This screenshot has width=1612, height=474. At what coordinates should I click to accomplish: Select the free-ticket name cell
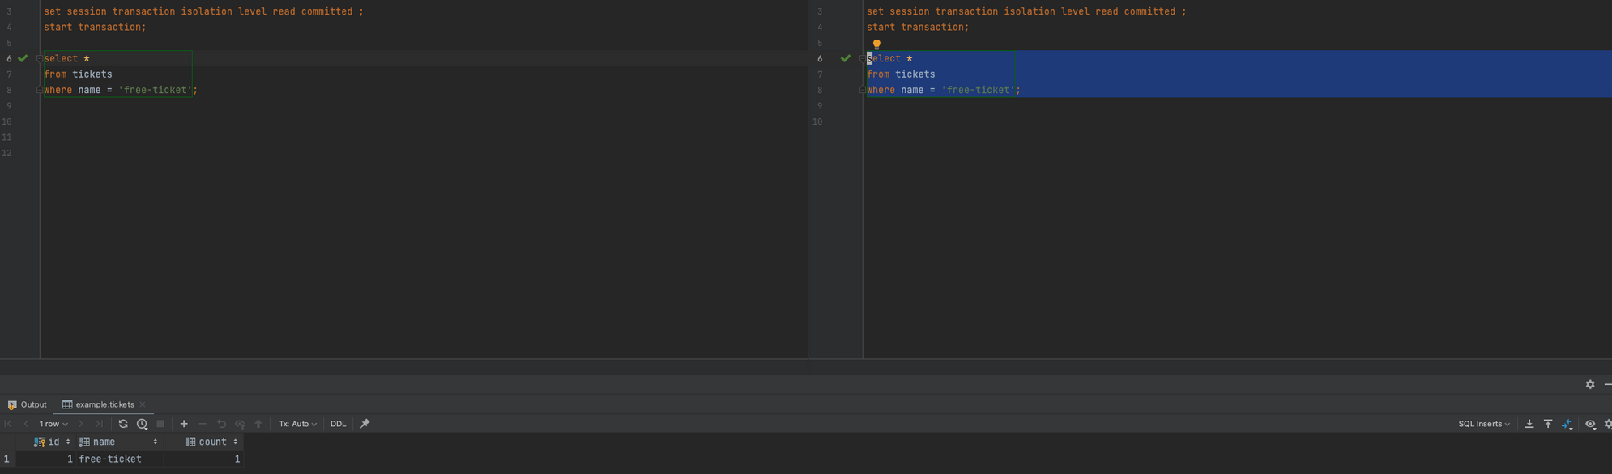coord(118,459)
